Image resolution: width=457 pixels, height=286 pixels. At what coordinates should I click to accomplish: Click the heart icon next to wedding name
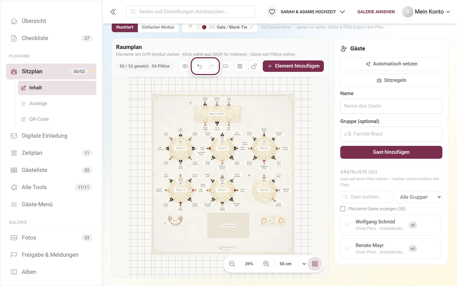pos(272,12)
